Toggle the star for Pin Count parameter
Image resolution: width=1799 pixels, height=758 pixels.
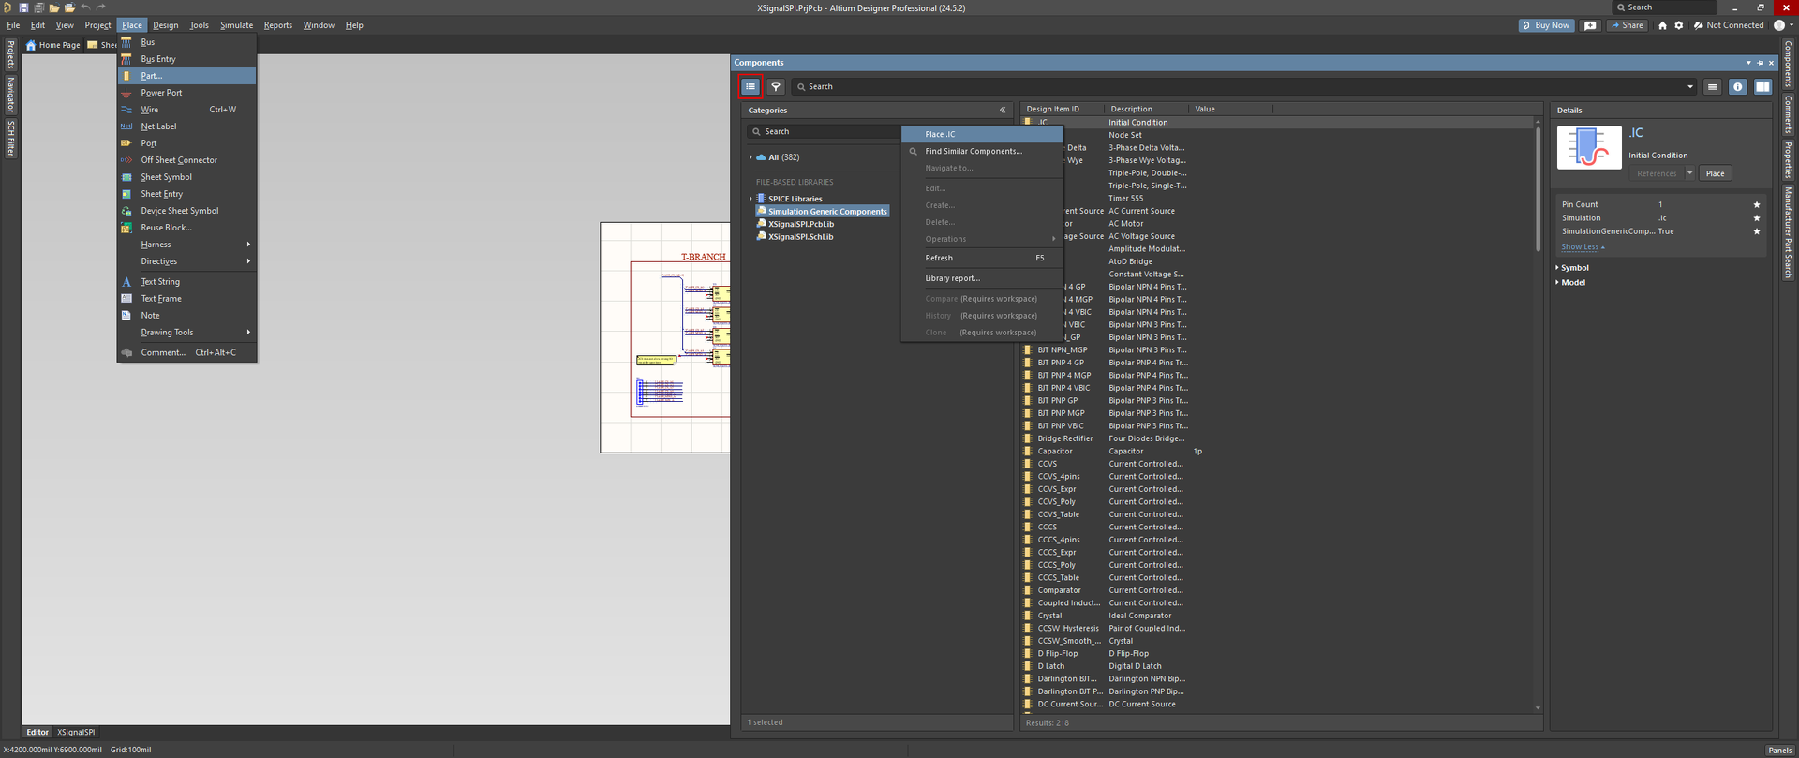click(x=1757, y=205)
